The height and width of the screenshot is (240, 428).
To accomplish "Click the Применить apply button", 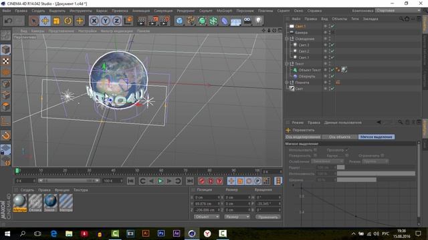I will (268, 217).
